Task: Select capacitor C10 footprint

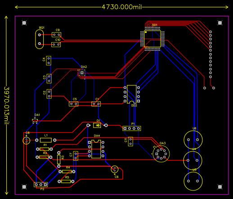Action: pos(56,44)
